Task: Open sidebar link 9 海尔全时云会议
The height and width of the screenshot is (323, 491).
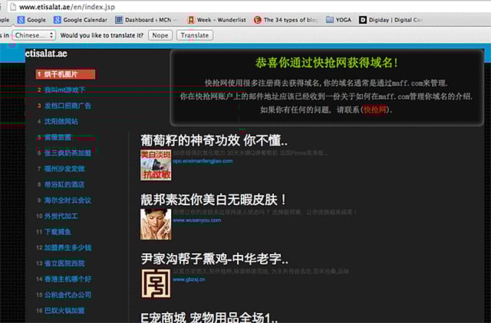Action: (x=68, y=200)
